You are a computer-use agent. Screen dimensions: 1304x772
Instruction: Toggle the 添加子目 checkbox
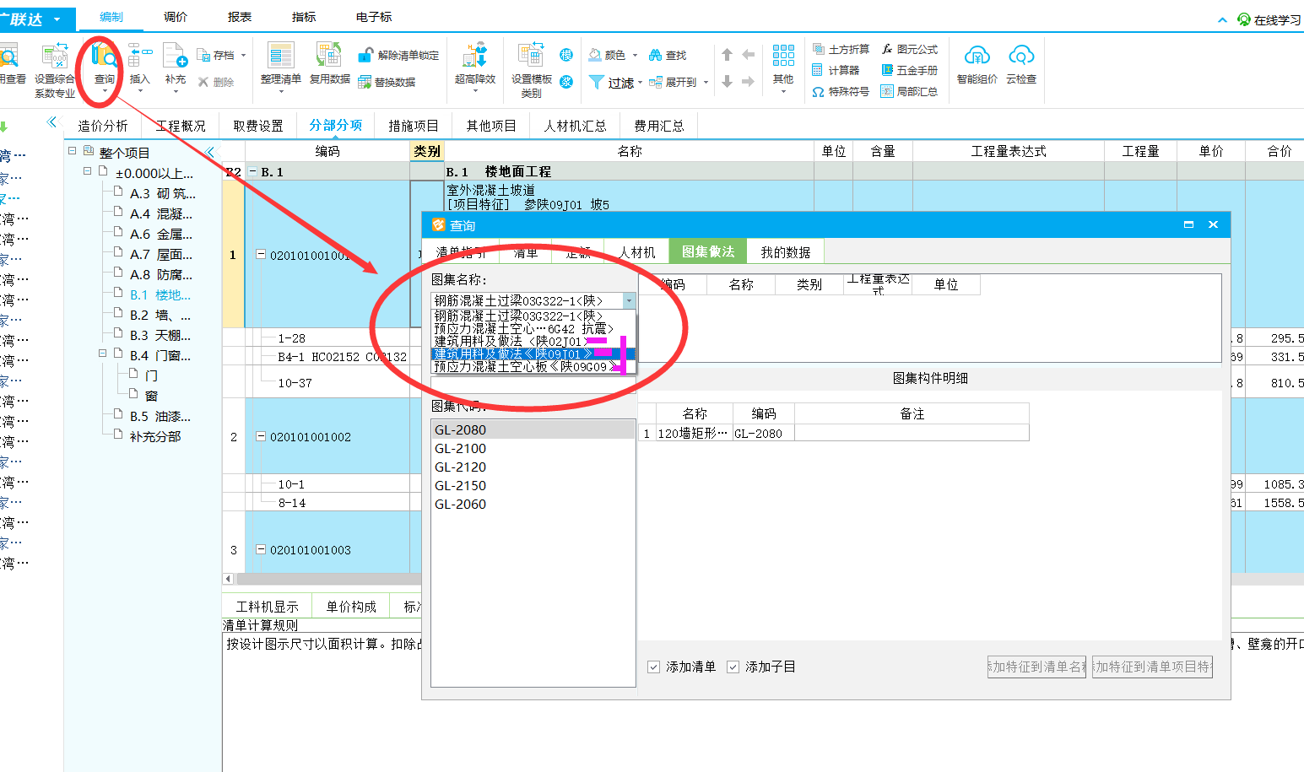[733, 667]
